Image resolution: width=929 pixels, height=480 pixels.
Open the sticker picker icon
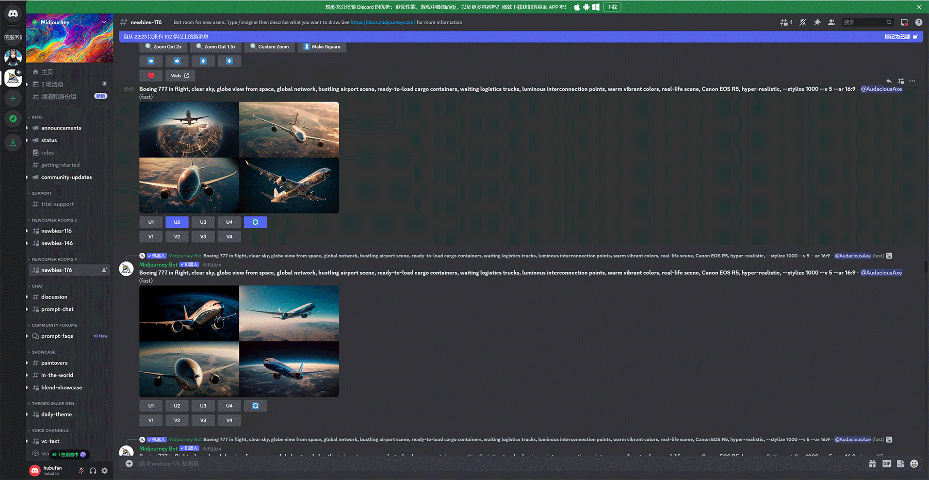[x=901, y=464]
